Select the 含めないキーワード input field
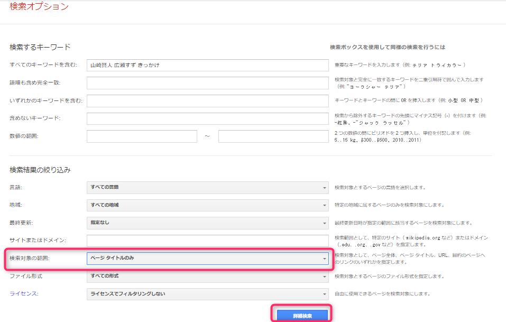Image resolution: width=506 pixels, height=322 pixels. click(207, 118)
